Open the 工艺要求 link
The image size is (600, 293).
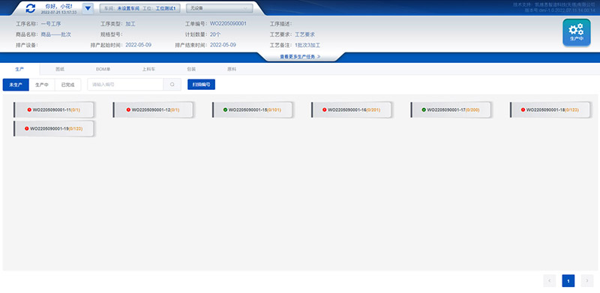304,34
